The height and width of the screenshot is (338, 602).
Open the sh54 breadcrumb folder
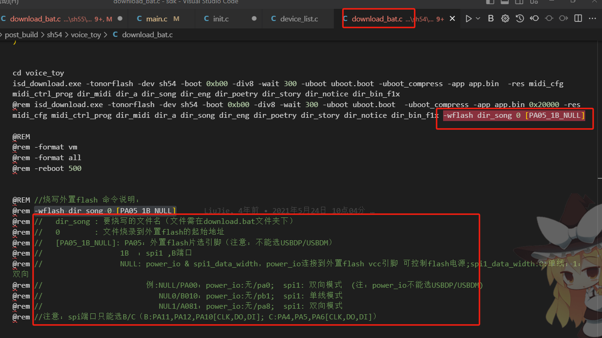pos(54,35)
